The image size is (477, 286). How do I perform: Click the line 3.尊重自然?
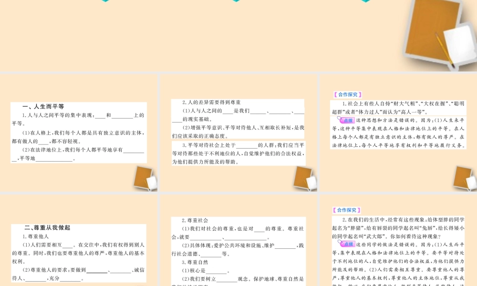coord(195,262)
